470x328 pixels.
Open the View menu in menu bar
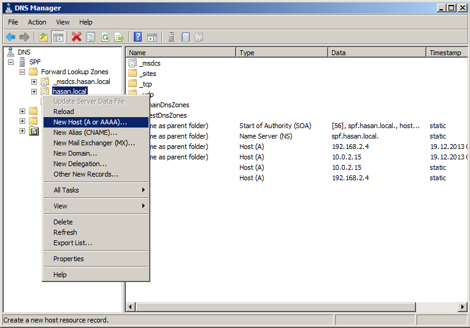tap(63, 22)
